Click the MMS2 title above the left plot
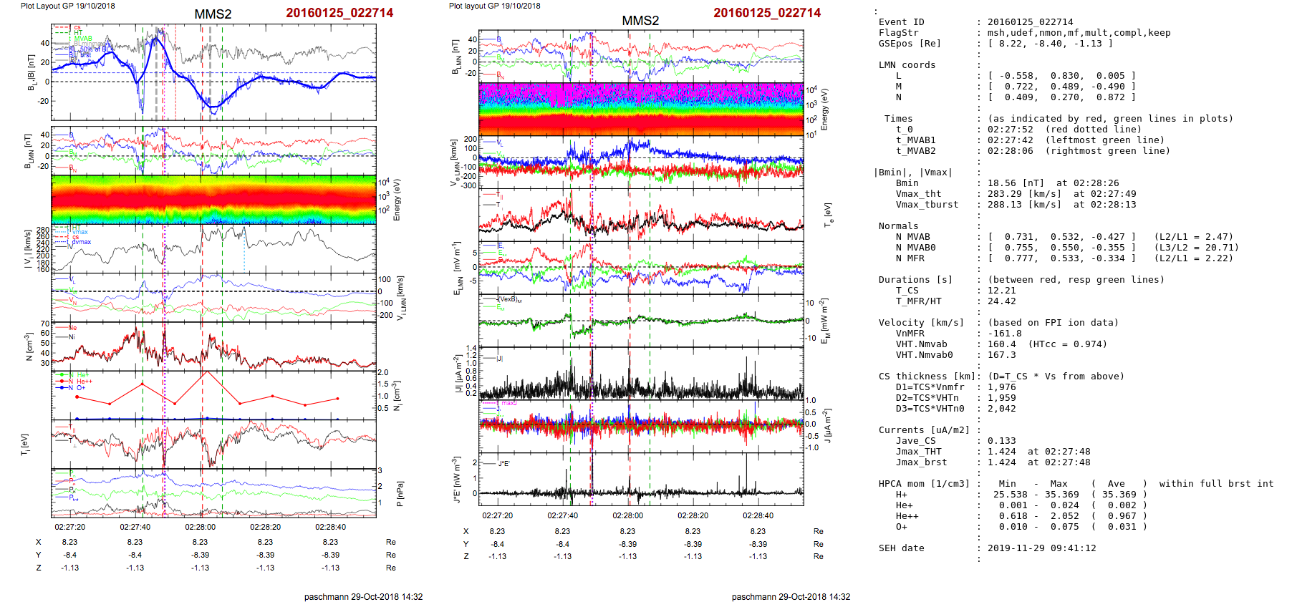 pos(213,14)
